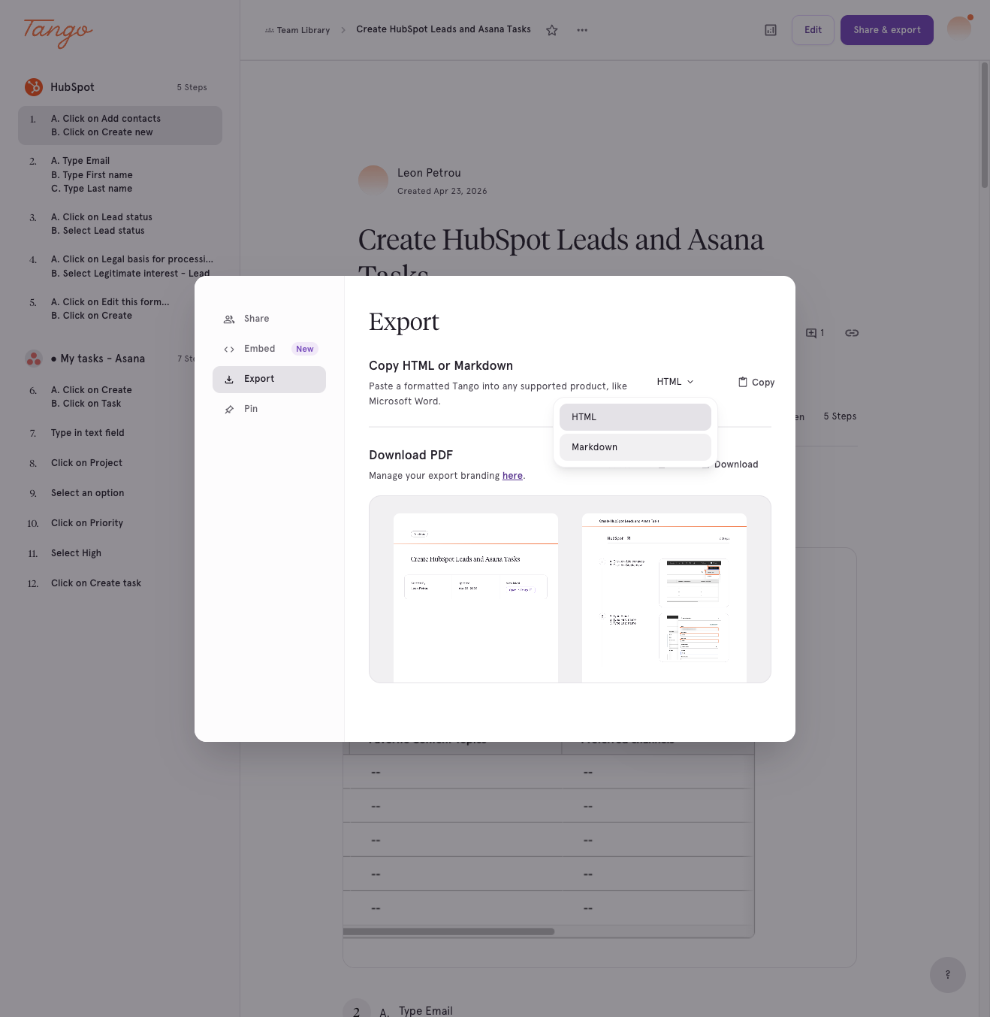Click the table's horizontal scrollbar
The height and width of the screenshot is (1017, 990).
coord(448,931)
